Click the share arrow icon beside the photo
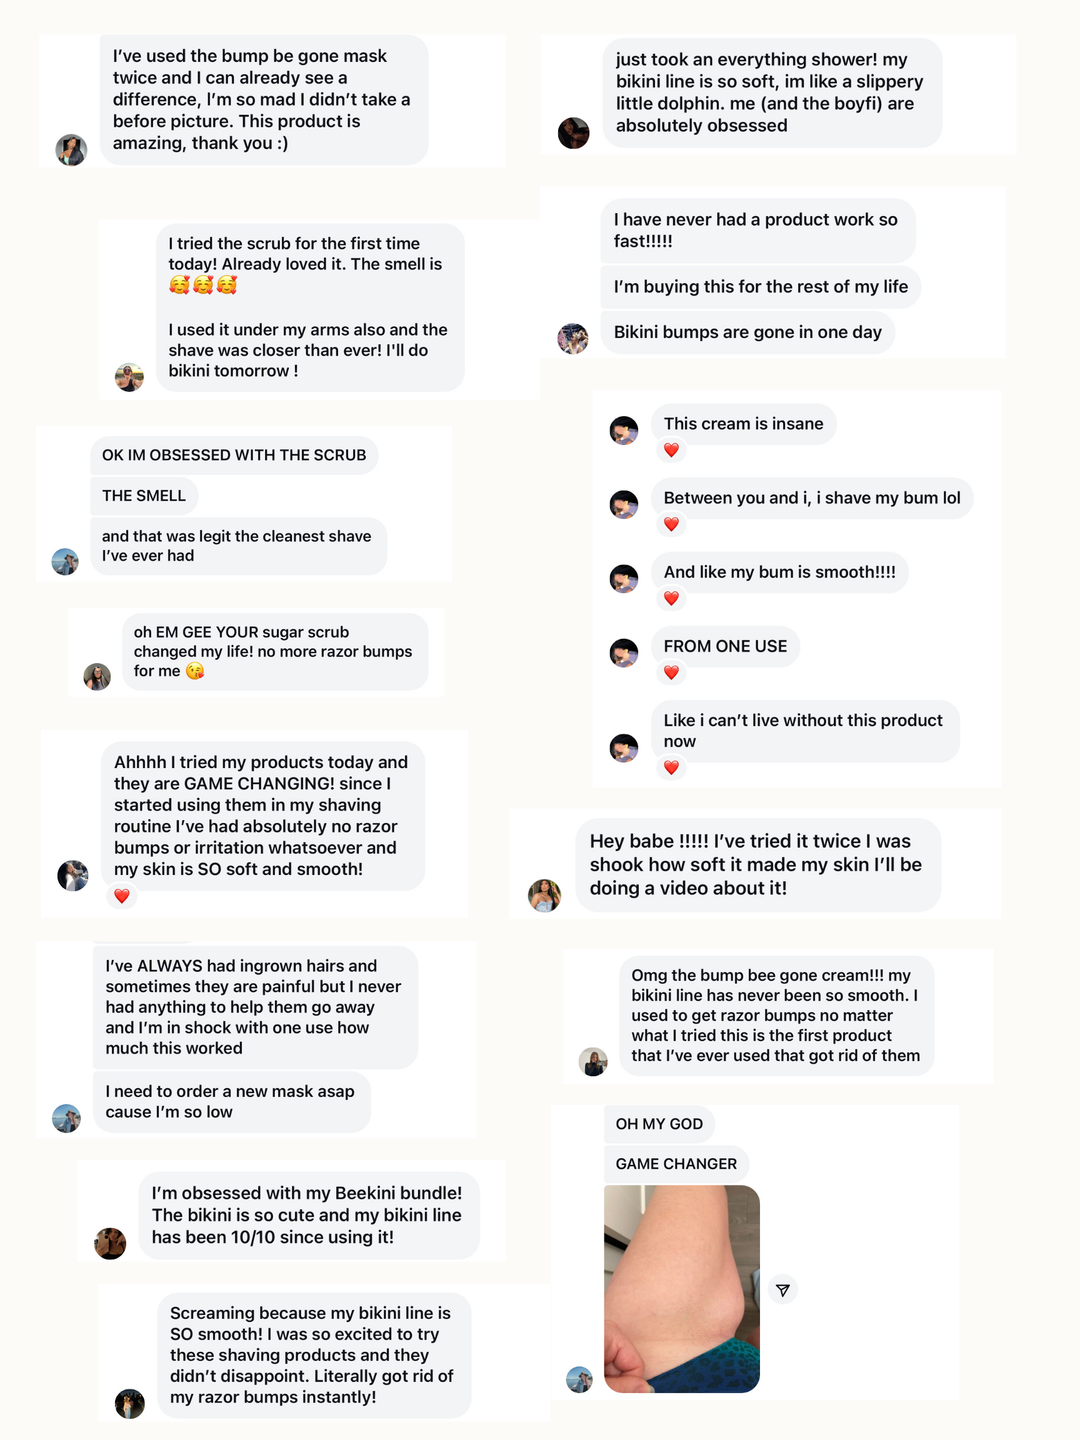The width and height of the screenshot is (1080, 1440). [x=782, y=1289]
